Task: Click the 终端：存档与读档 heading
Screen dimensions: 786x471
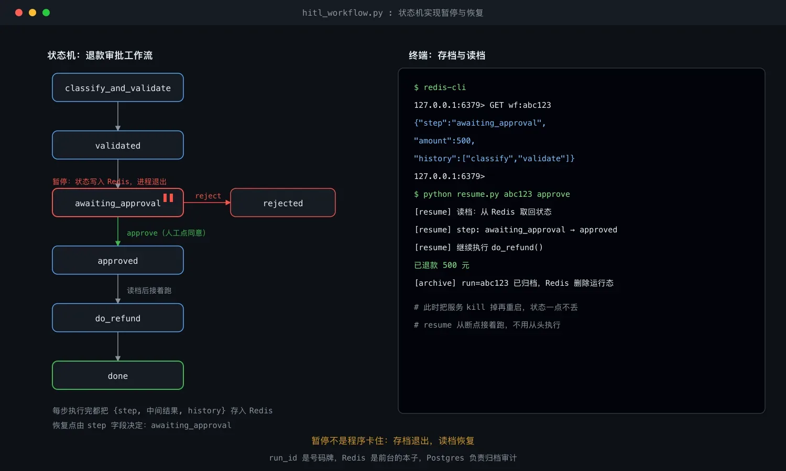Action: [x=447, y=55]
